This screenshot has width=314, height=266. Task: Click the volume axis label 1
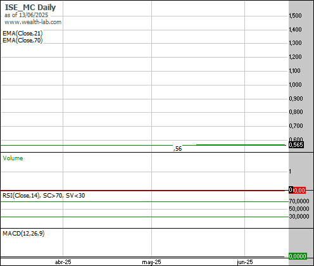click(290, 172)
